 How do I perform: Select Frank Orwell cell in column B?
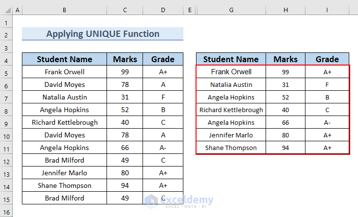[64, 72]
